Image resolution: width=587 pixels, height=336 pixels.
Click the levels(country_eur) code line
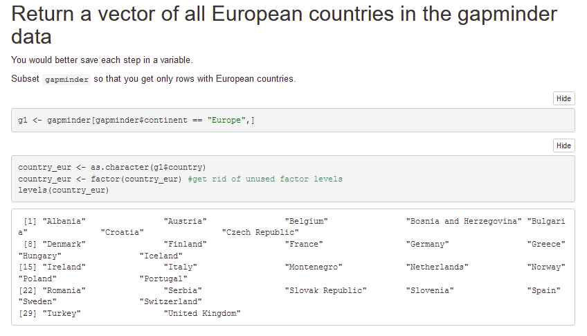63,191
